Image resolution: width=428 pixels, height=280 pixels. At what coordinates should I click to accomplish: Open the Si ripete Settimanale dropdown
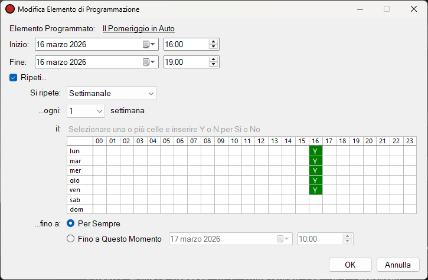click(x=112, y=93)
